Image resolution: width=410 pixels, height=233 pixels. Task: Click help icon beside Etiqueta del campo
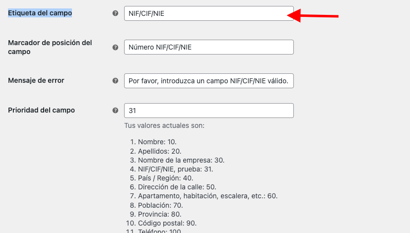pos(115,13)
